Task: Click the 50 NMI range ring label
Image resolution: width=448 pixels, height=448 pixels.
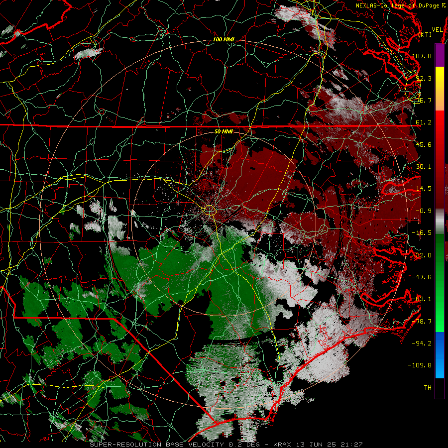Action: point(224,131)
